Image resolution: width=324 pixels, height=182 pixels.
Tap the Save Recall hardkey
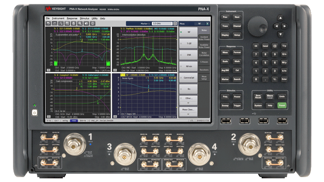[258, 97]
